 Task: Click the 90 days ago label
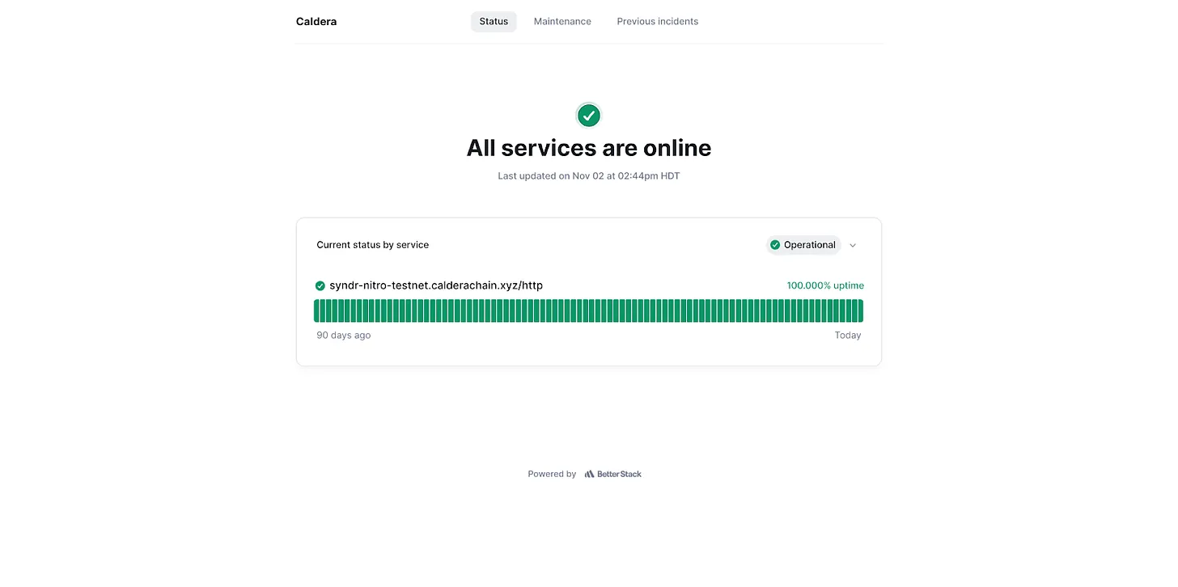point(343,335)
